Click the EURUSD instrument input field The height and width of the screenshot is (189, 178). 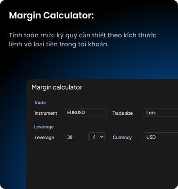click(86, 112)
